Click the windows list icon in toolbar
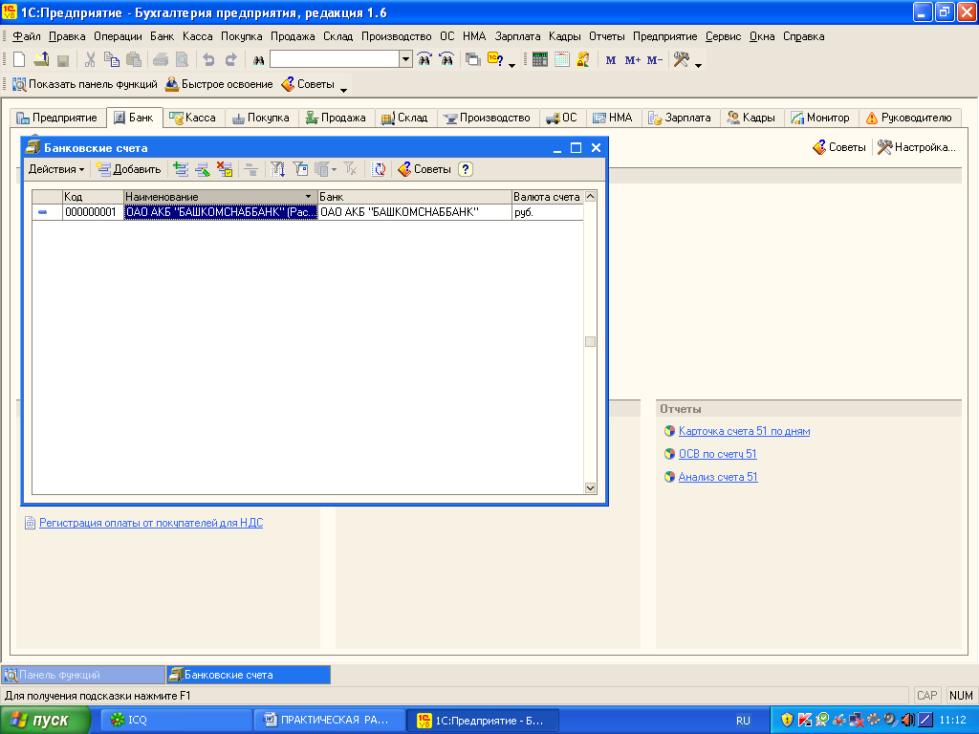The height and width of the screenshot is (734, 979). [473, 60]
